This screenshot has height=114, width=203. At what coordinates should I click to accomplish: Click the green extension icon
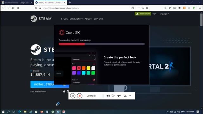point(194,8)
